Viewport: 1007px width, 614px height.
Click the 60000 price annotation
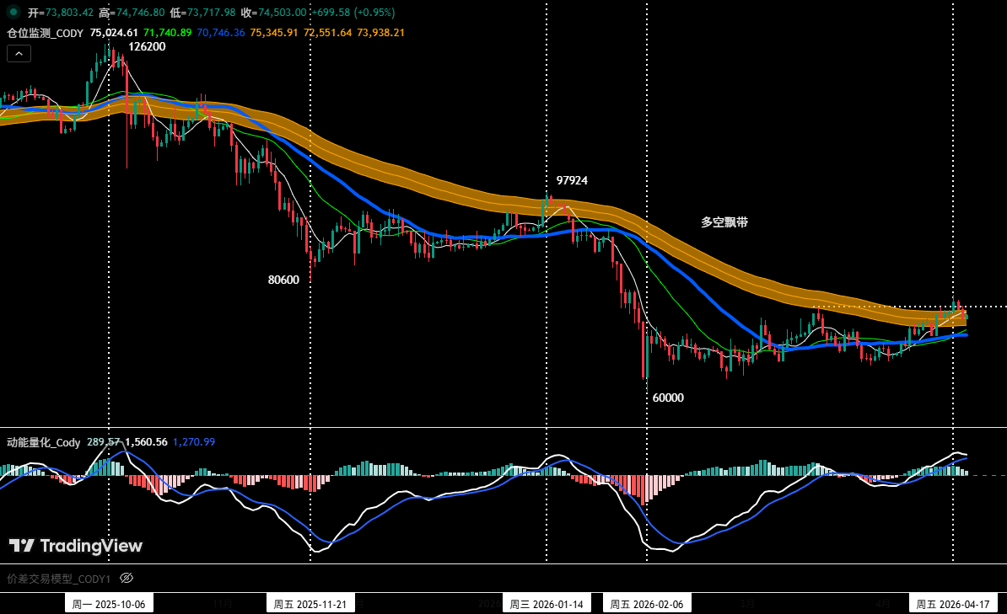click(x=668, y=398)
